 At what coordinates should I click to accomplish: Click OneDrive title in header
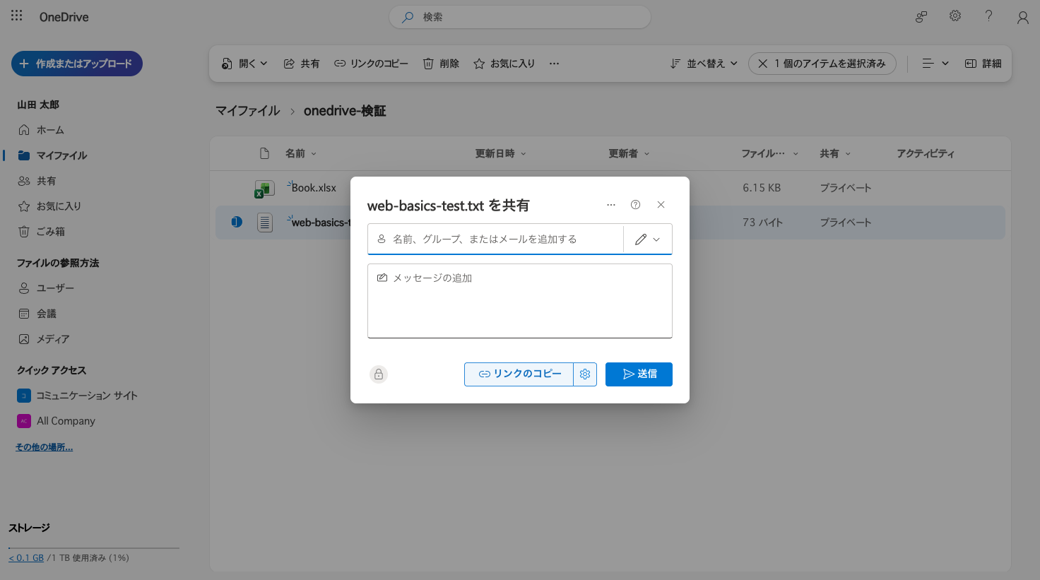click(x=64, y=17)
